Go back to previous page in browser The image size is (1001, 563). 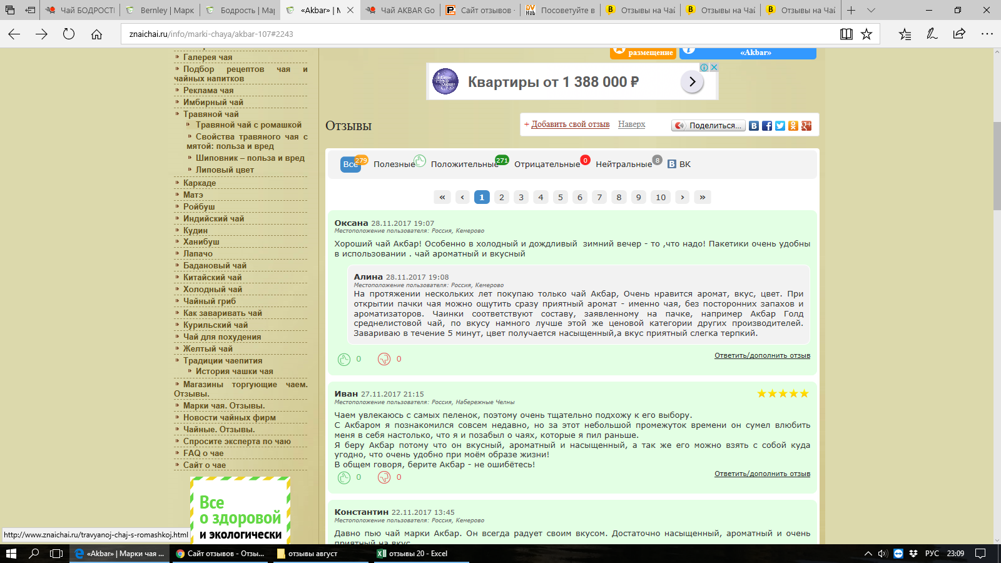pos(14,34)
